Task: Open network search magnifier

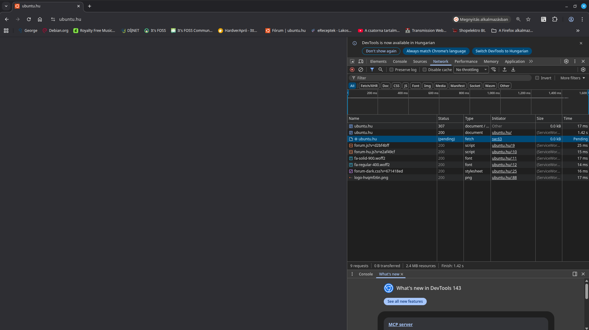Action: click(x=380, y=70)
